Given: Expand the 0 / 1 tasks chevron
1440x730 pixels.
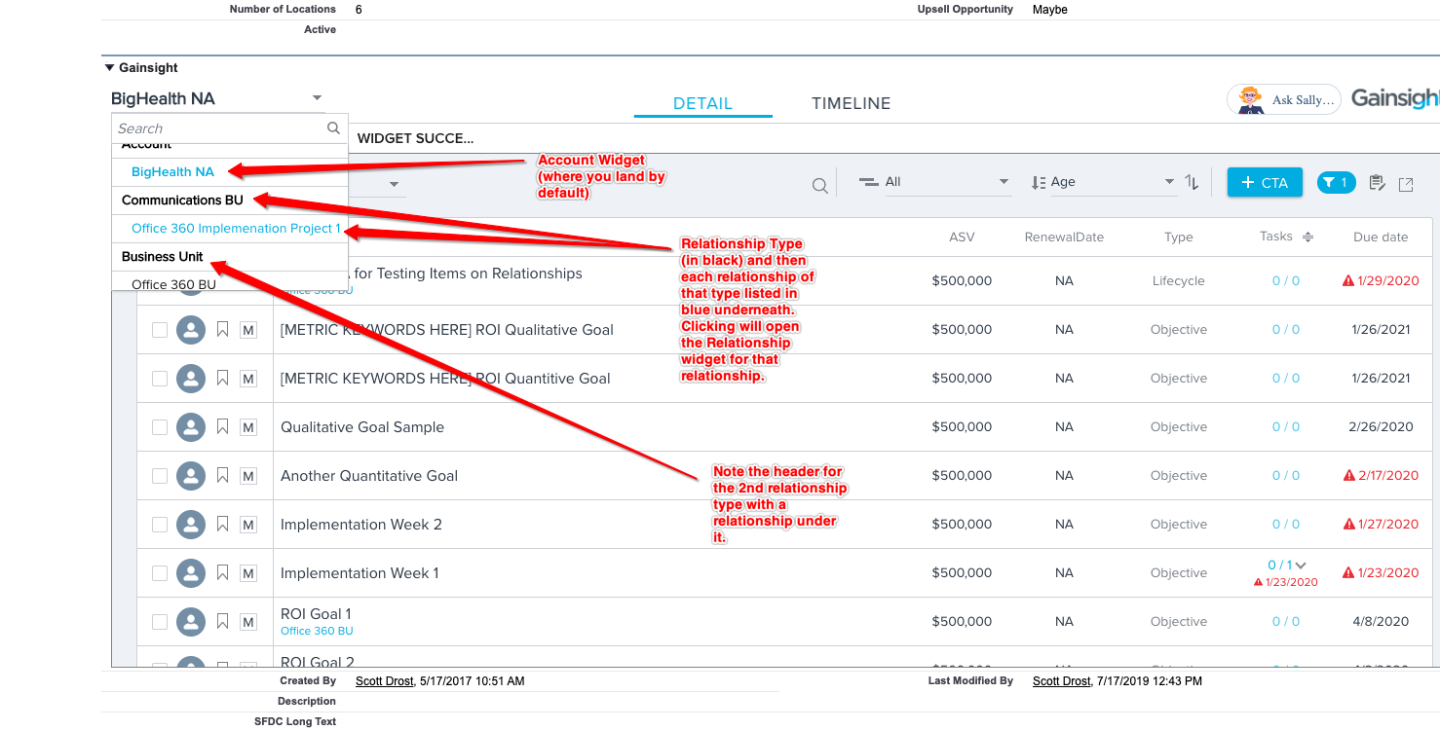Looking at the screenshot, I should point(1301,565).
